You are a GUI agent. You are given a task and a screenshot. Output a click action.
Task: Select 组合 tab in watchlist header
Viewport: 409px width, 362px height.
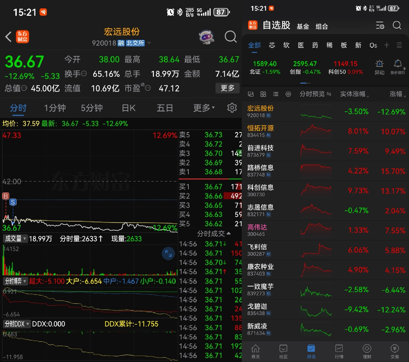tap(322, 26)
